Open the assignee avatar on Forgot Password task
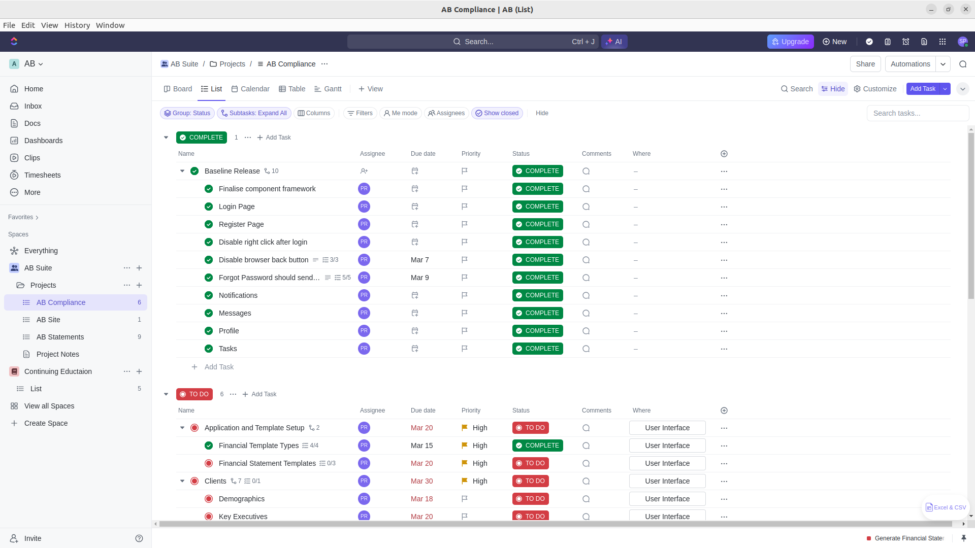 [364, 278]
